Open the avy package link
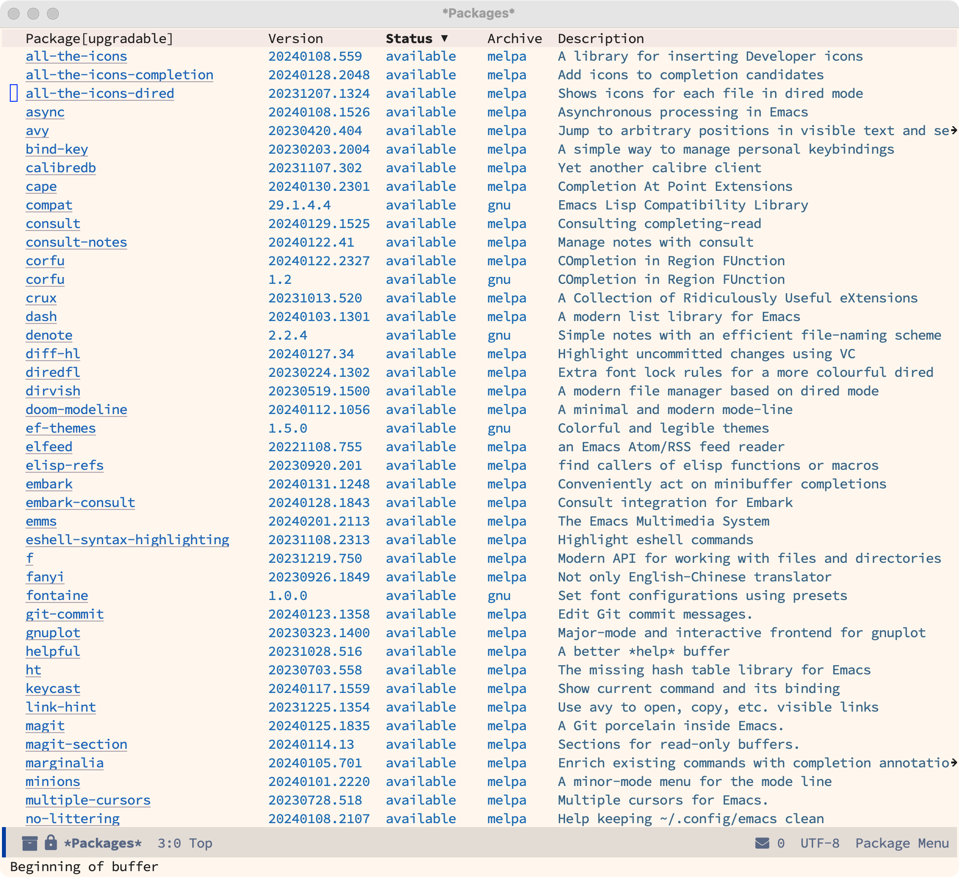 click(37, 131)
